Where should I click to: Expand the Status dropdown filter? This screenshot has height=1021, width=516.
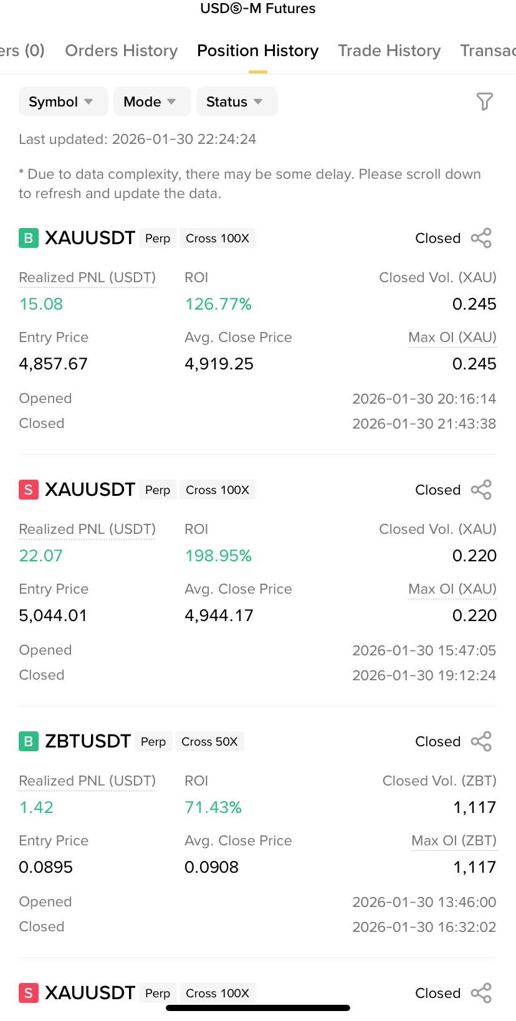point(235,102)
